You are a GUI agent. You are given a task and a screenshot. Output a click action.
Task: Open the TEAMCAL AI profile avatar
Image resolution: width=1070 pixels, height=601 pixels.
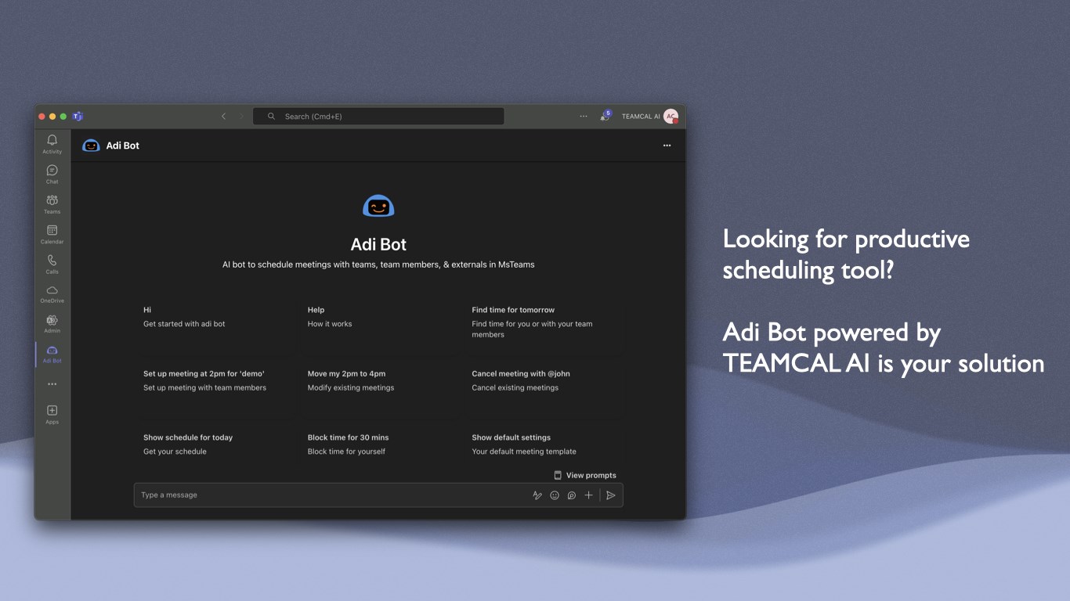671,116
